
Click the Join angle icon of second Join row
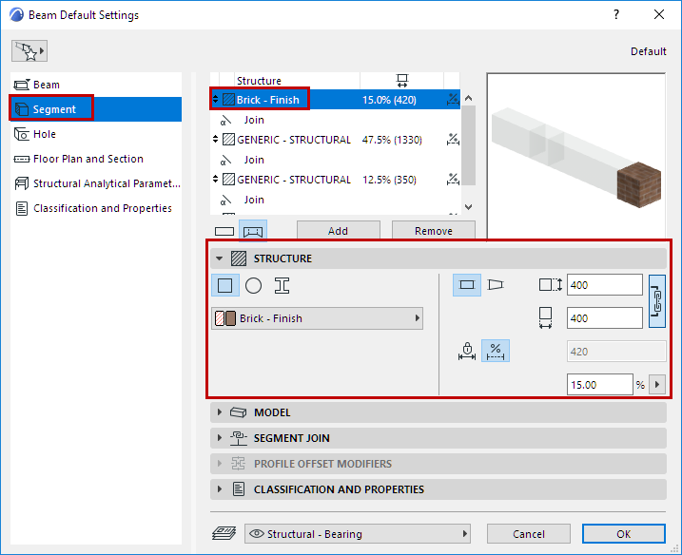tap(225, 160)
